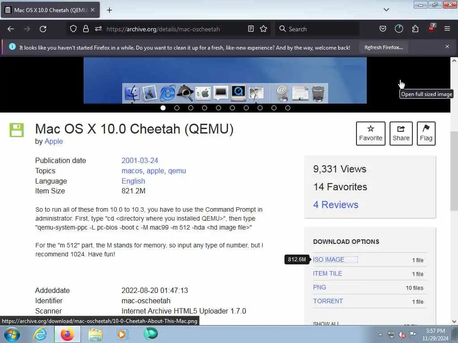Select the third carousel dot
The height and width of the screenshot is (343, 458).
tap(191, 108)
